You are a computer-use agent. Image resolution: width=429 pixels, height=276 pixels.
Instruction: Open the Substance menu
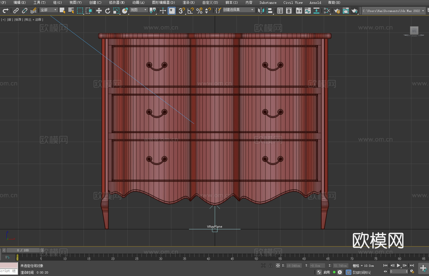click(268, 2)
